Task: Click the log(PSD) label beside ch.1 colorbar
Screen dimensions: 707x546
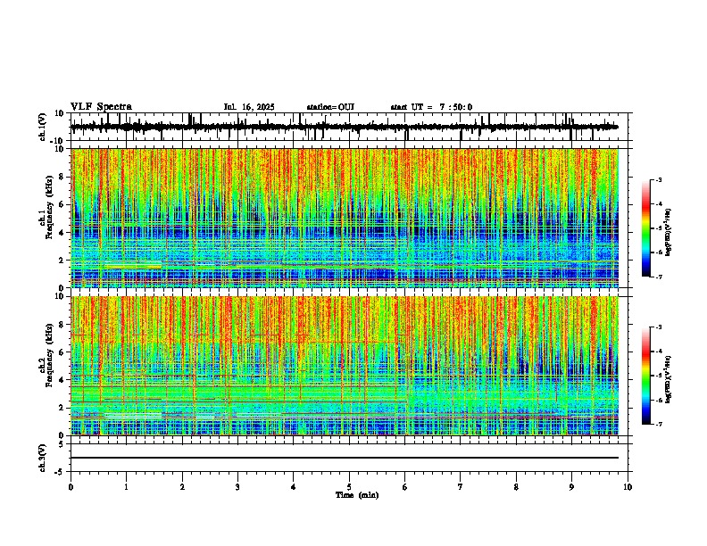Action: (669, 233)
